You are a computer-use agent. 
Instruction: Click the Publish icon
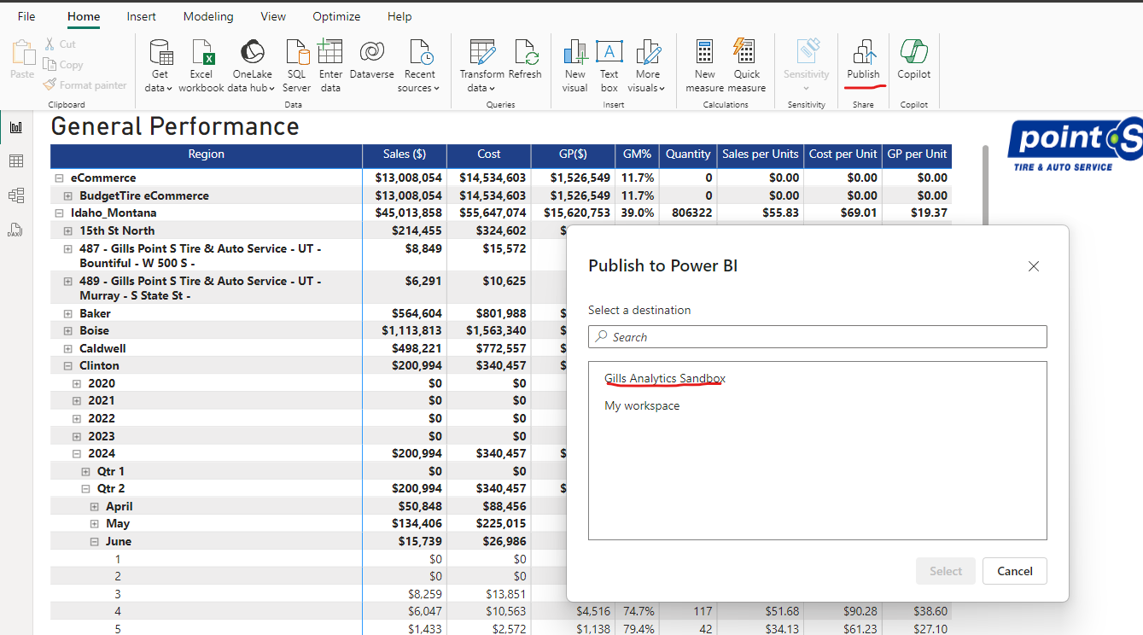coord(863,52)
